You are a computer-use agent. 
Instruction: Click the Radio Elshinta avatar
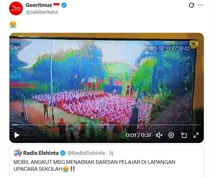click(x=18, y=153)
